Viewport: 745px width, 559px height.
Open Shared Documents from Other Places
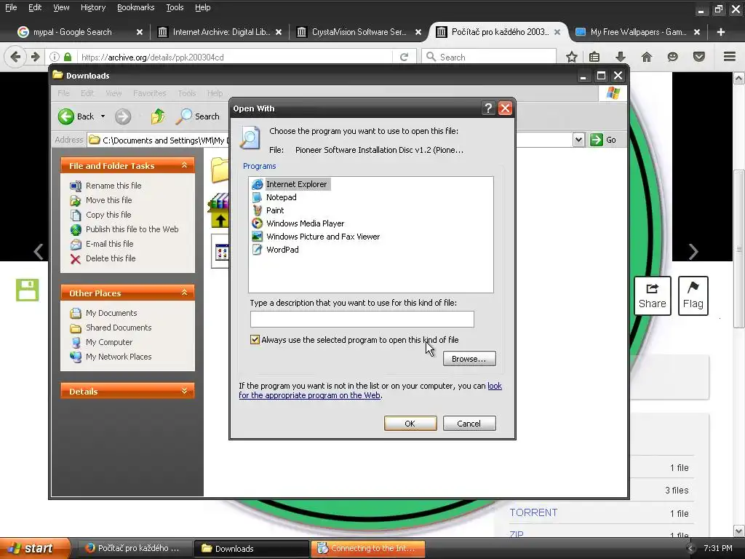(x=119, y=328)
